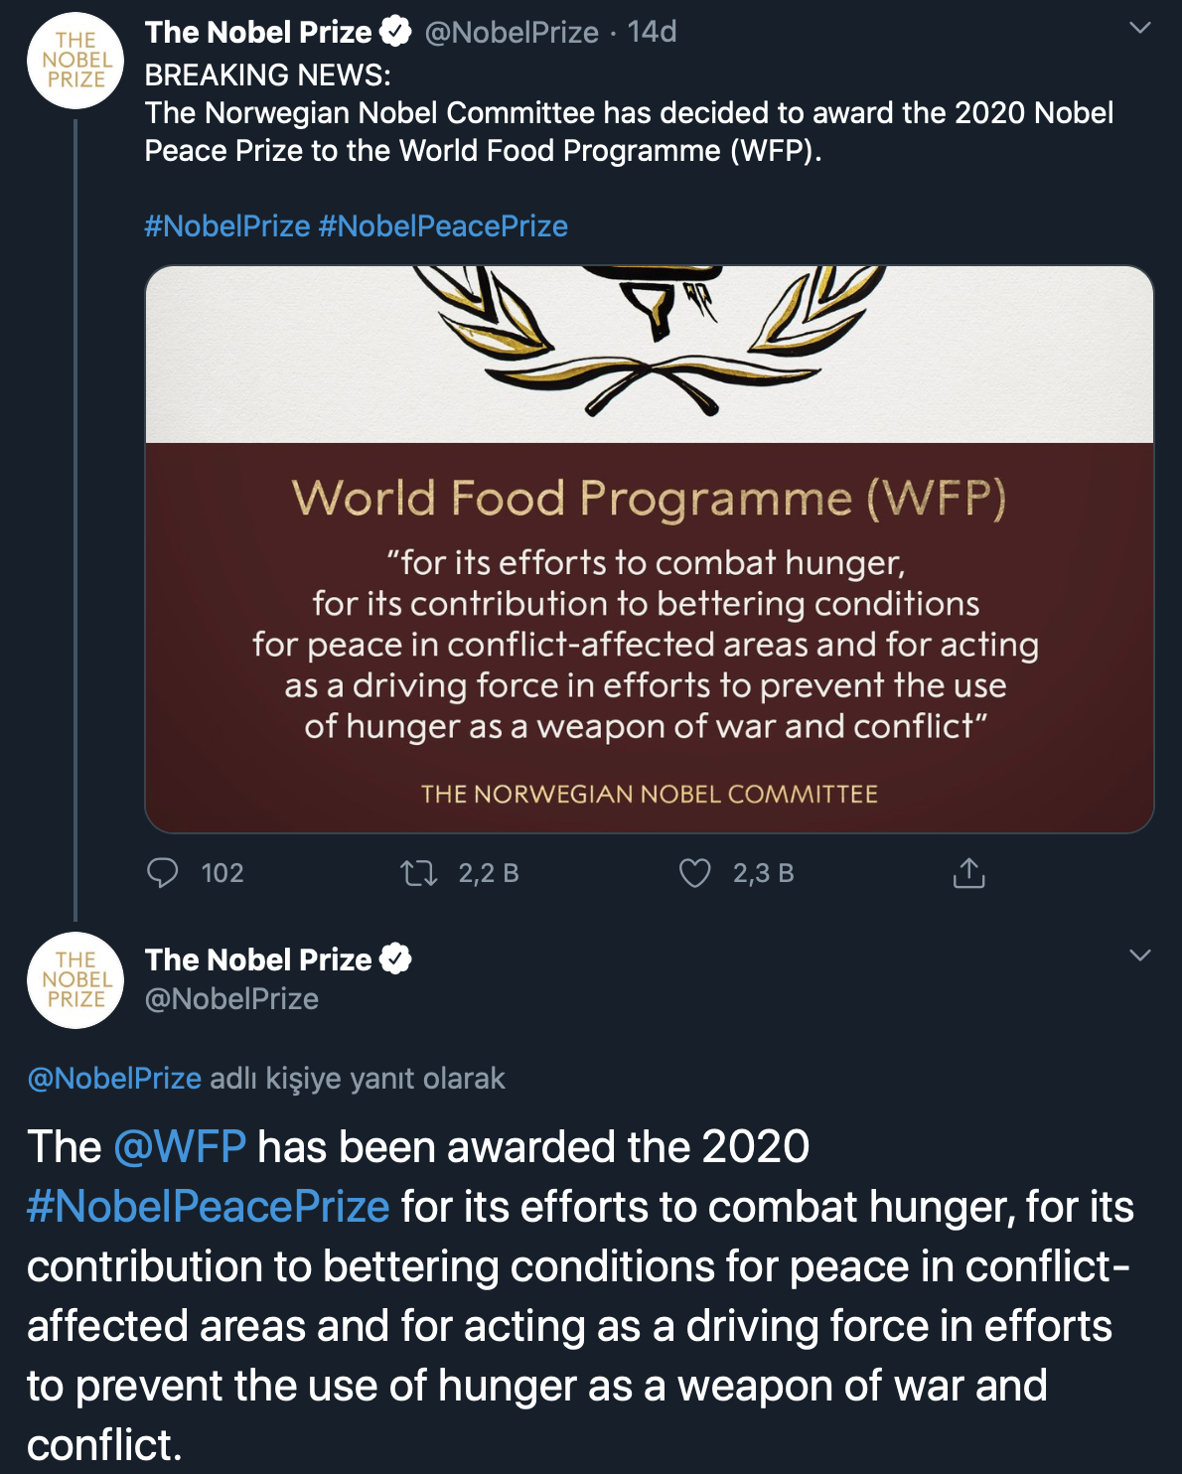This screenshot has height=1474, width=1182.
Task: Click verified badge on reply tweet
Action: (395, 959)
